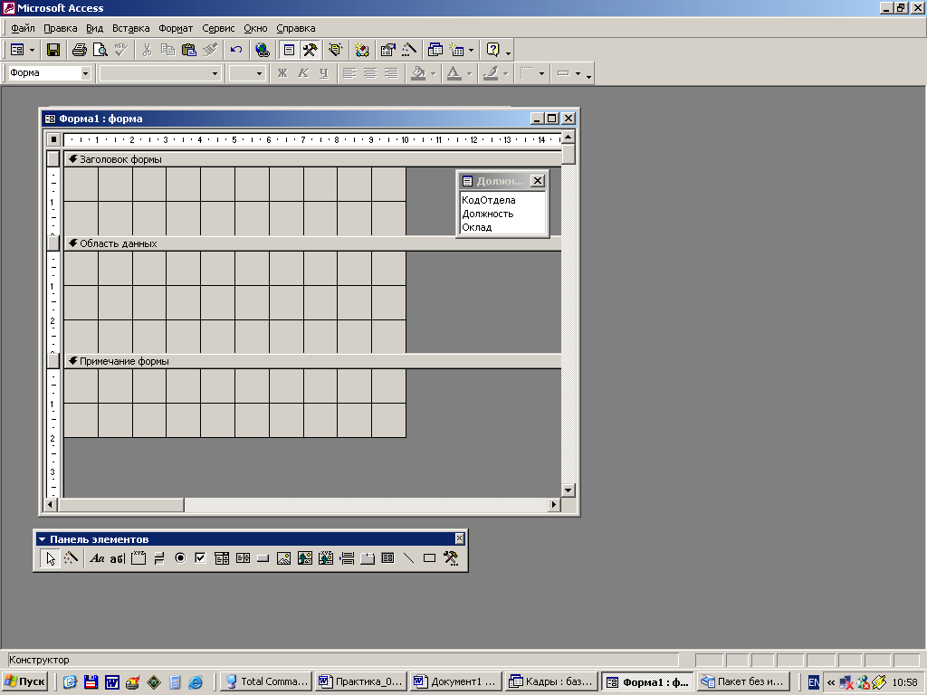Open the special effect dropdown arrow

(x=578, y=73)
